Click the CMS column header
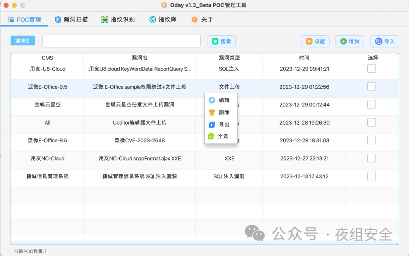This screenshot has height=256, width=409. 47,58
